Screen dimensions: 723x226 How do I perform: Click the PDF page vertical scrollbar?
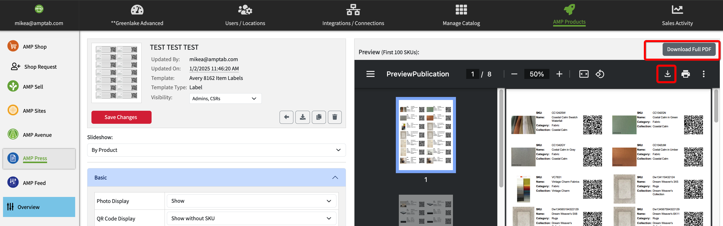pyautogui.click(x=716, y=106)
